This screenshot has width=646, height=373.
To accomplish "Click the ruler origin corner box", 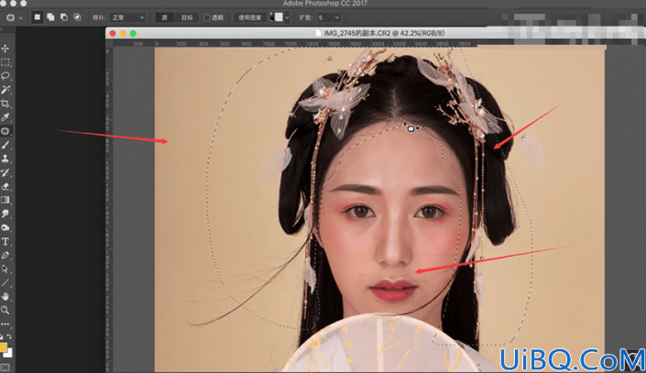I will (109, 43).
